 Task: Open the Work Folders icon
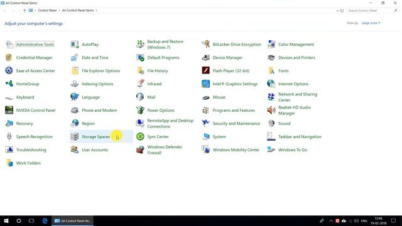tap(9, 163)
